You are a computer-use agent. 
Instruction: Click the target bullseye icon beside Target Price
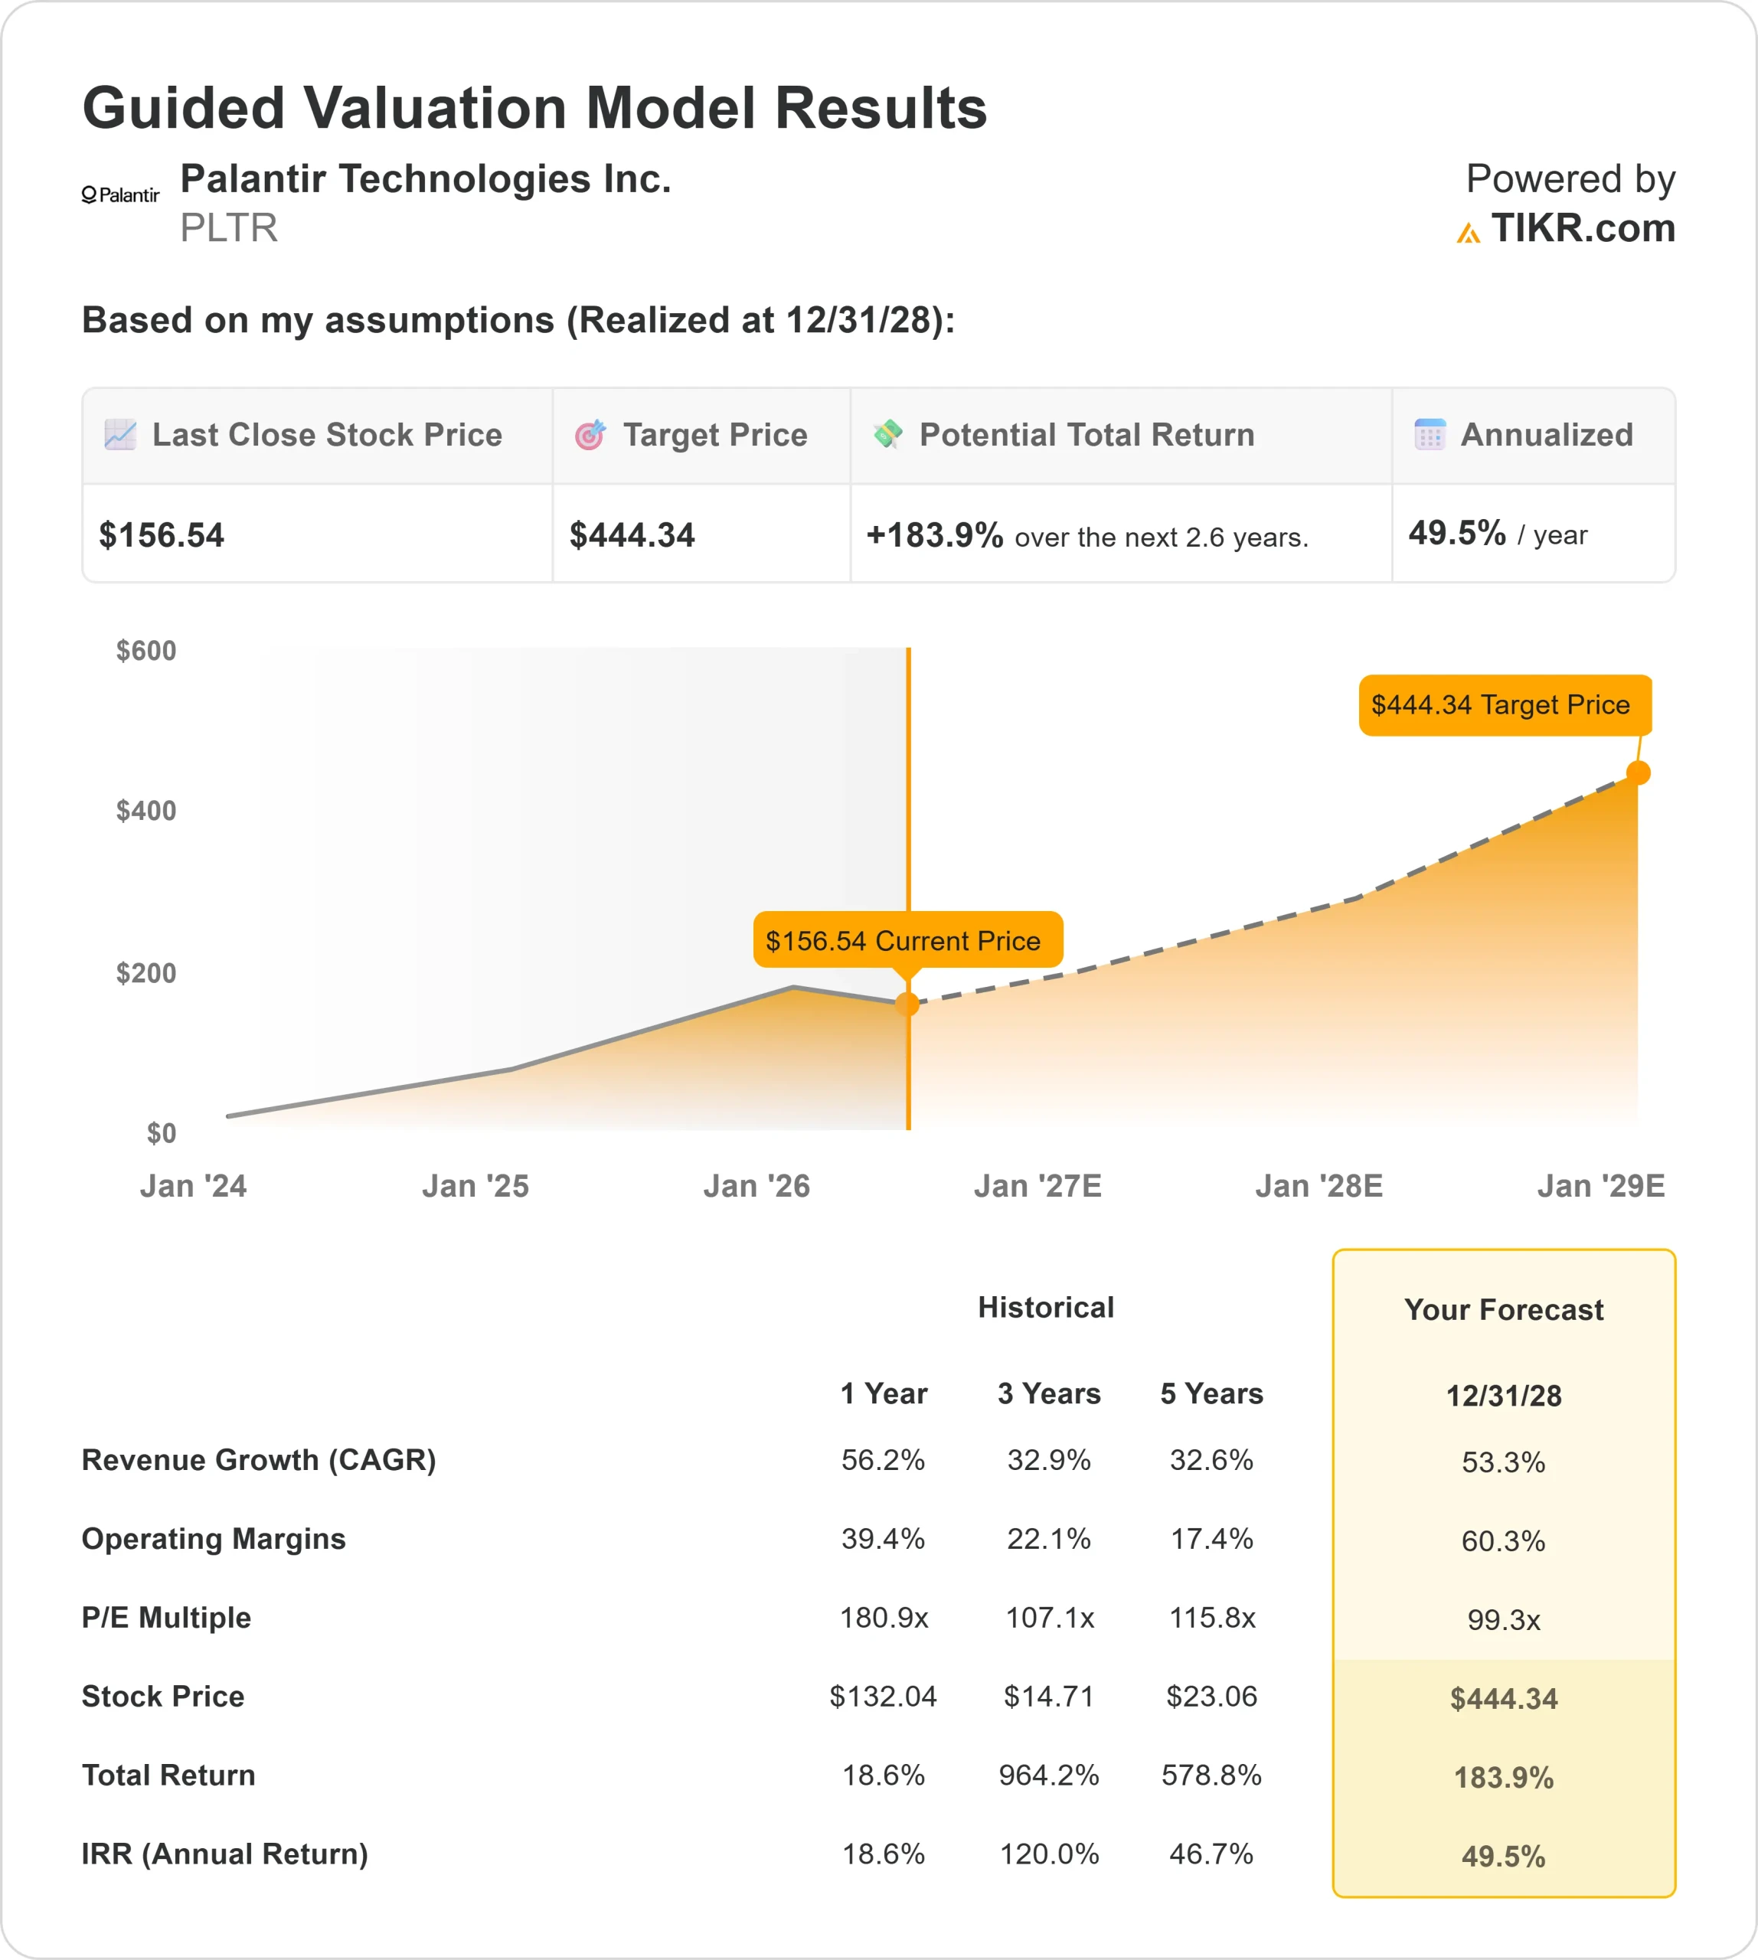coord(590,435)
